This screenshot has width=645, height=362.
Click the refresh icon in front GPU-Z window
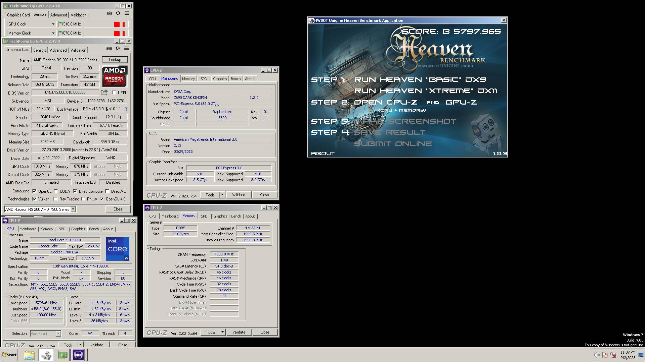tap(118, 49)
